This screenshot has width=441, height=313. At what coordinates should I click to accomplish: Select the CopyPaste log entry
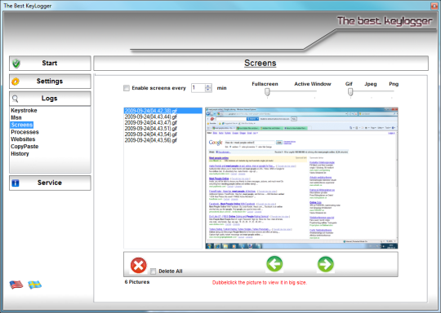pos(24,147)
